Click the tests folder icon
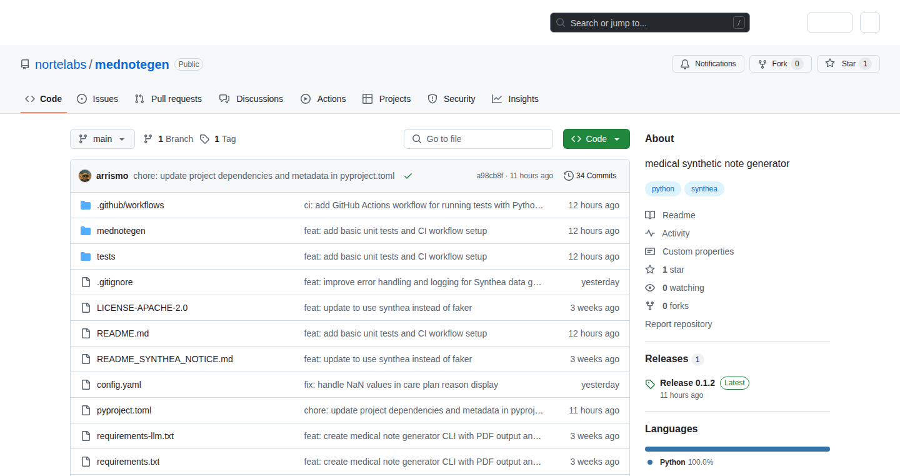Viewport: 900px width, 476px height. 86,256
